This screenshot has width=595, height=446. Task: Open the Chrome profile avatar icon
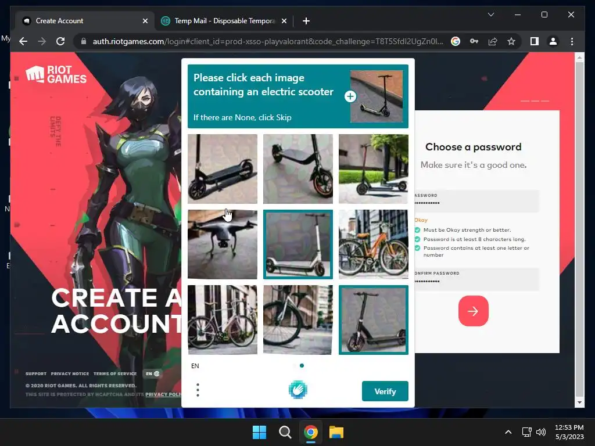(x=553, y=41)
